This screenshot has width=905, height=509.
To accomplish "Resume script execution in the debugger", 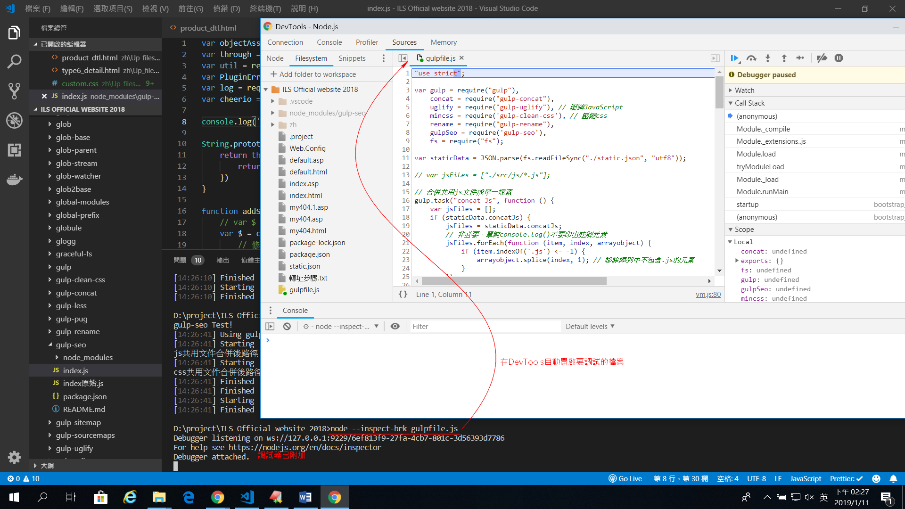I will (x=735, y=58).
